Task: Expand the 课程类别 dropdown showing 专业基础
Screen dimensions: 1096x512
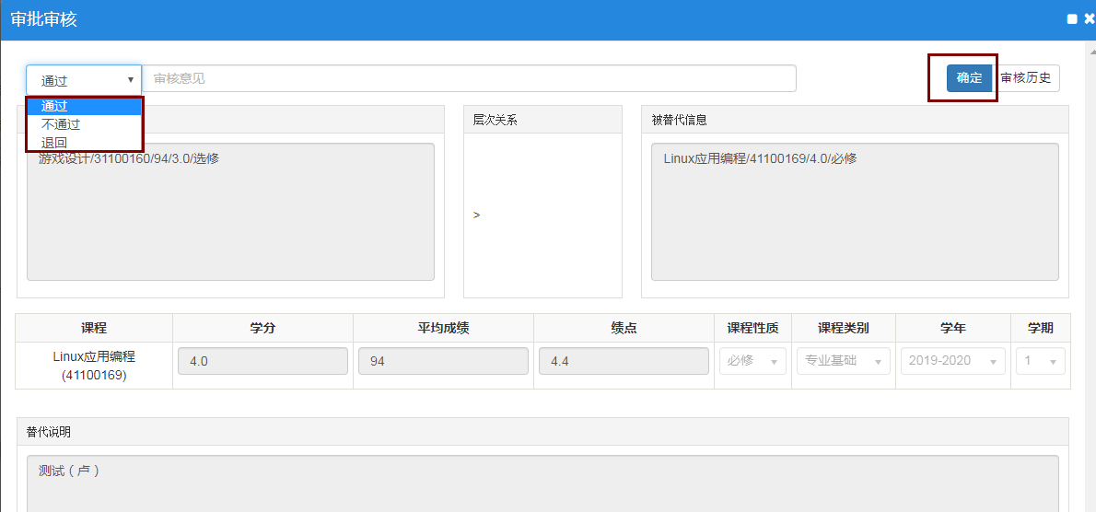Action: [843, 361]
